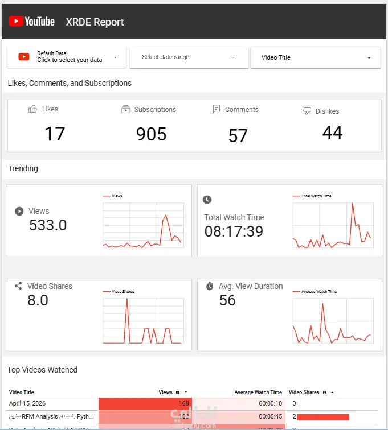388x430 pixels.
Task: Click the red Video Shares bar in table
Action: 323,417
